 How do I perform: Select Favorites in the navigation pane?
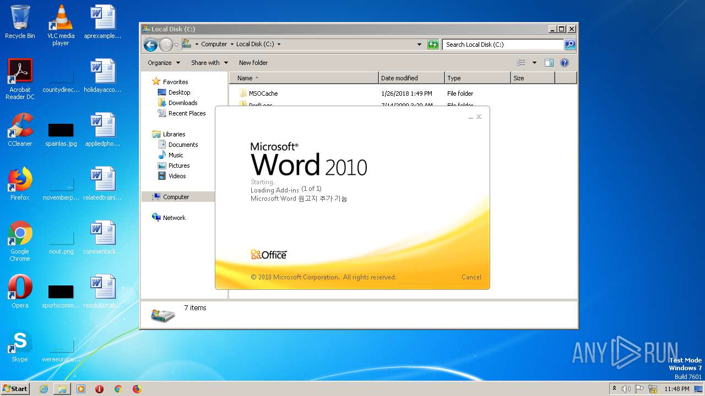170,82
